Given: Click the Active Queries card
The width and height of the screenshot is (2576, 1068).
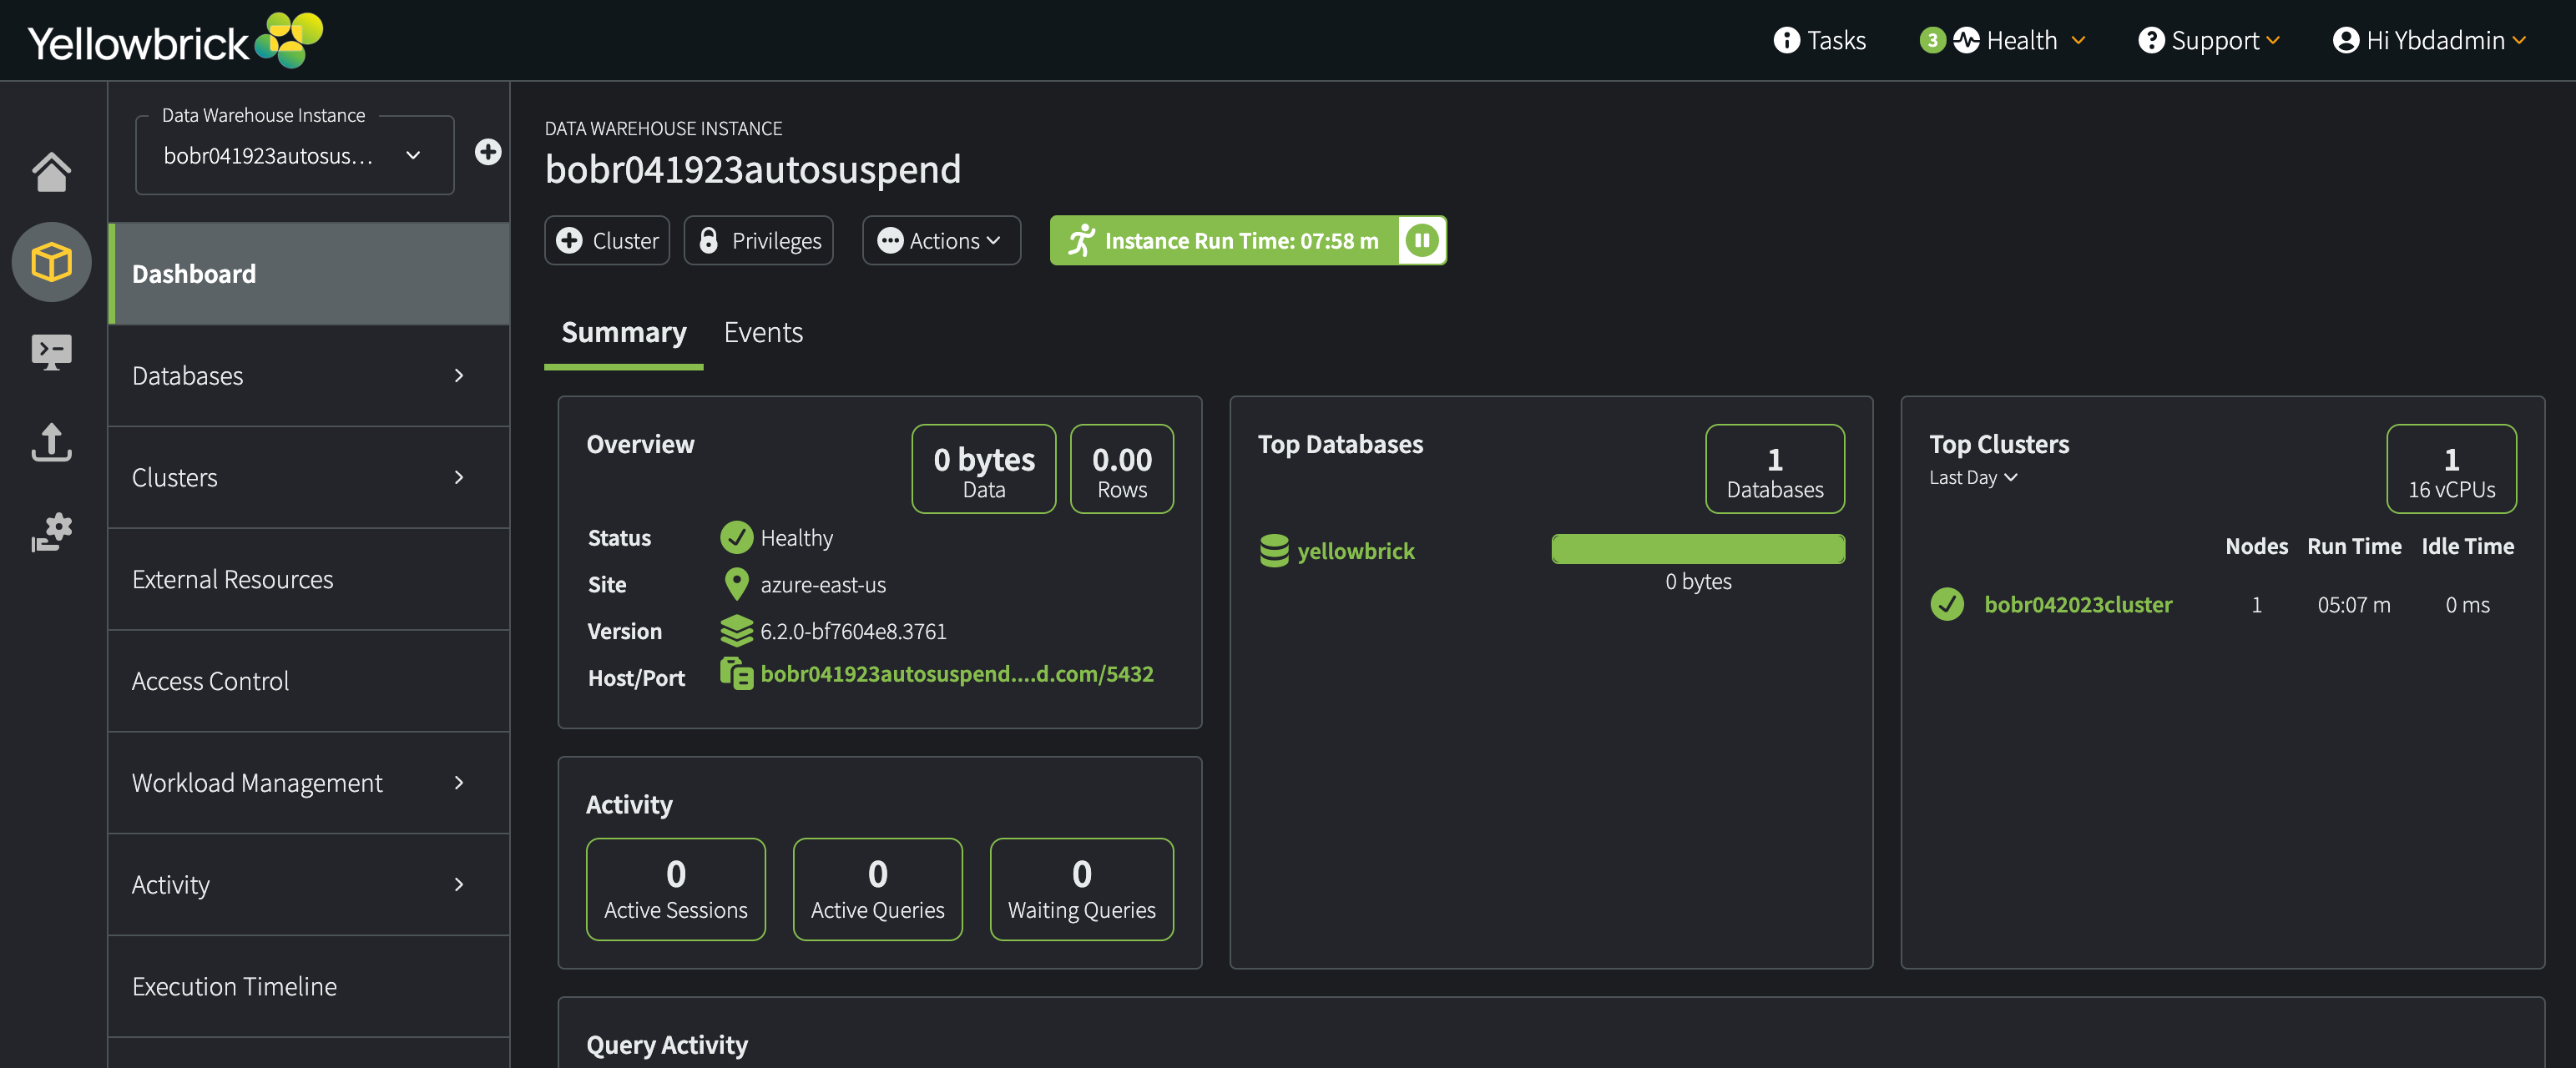Looking at the screenshot, I should pyautogui.click(x=878, y=889).
